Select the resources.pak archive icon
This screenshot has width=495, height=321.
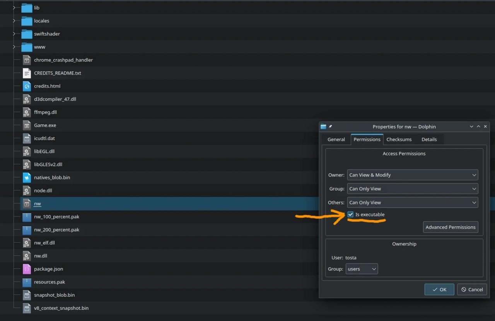tap(26, 282)
